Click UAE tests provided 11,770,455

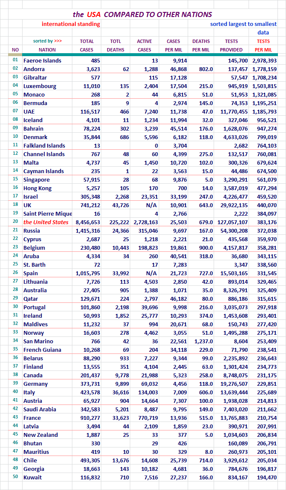[234, 111]
